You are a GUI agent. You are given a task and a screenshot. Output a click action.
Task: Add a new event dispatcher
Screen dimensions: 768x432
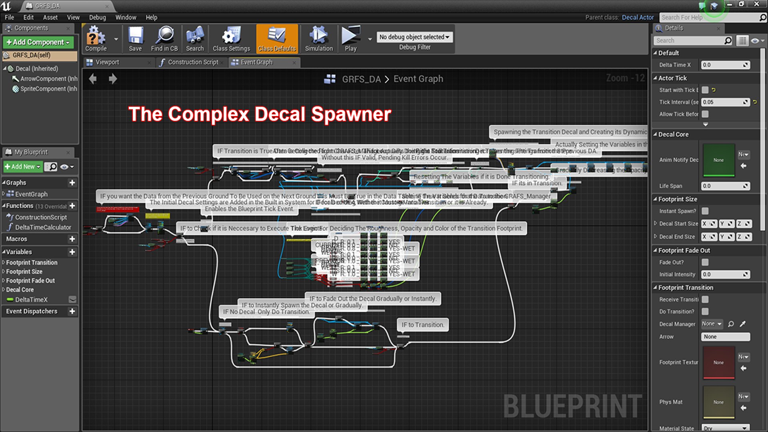coord(72,311)
